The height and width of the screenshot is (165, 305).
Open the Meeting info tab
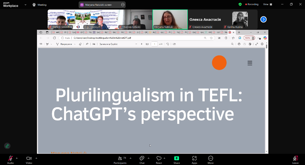point(39,5)
